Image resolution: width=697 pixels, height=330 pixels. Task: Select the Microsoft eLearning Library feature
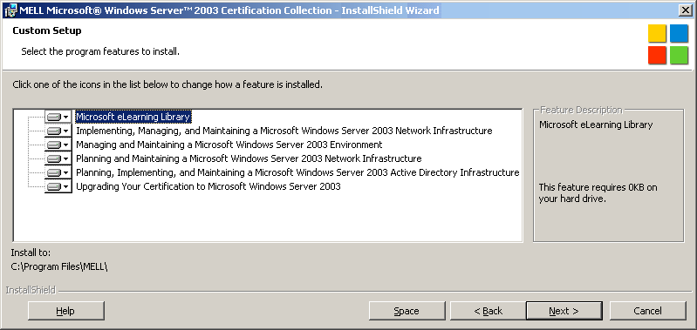point(133,117)
